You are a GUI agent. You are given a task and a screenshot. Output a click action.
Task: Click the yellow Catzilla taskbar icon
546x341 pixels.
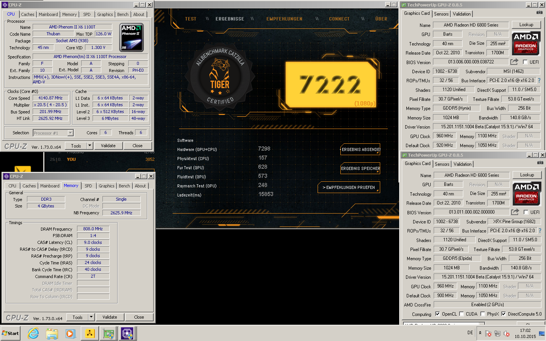(90, 333)
